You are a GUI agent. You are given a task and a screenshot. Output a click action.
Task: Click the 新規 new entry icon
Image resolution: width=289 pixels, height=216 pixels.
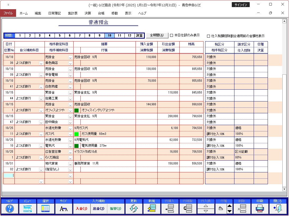[152, 209]
